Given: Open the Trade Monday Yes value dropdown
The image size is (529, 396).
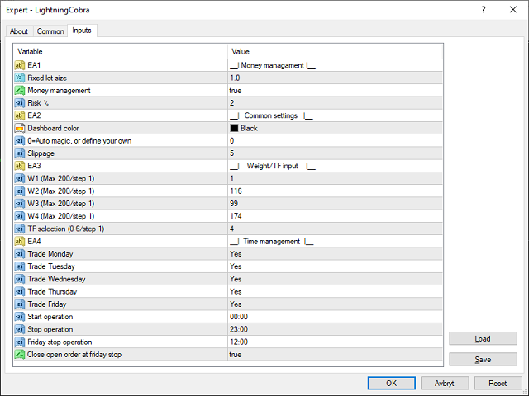Looking at the screenshot, I should tap(236, 254).
